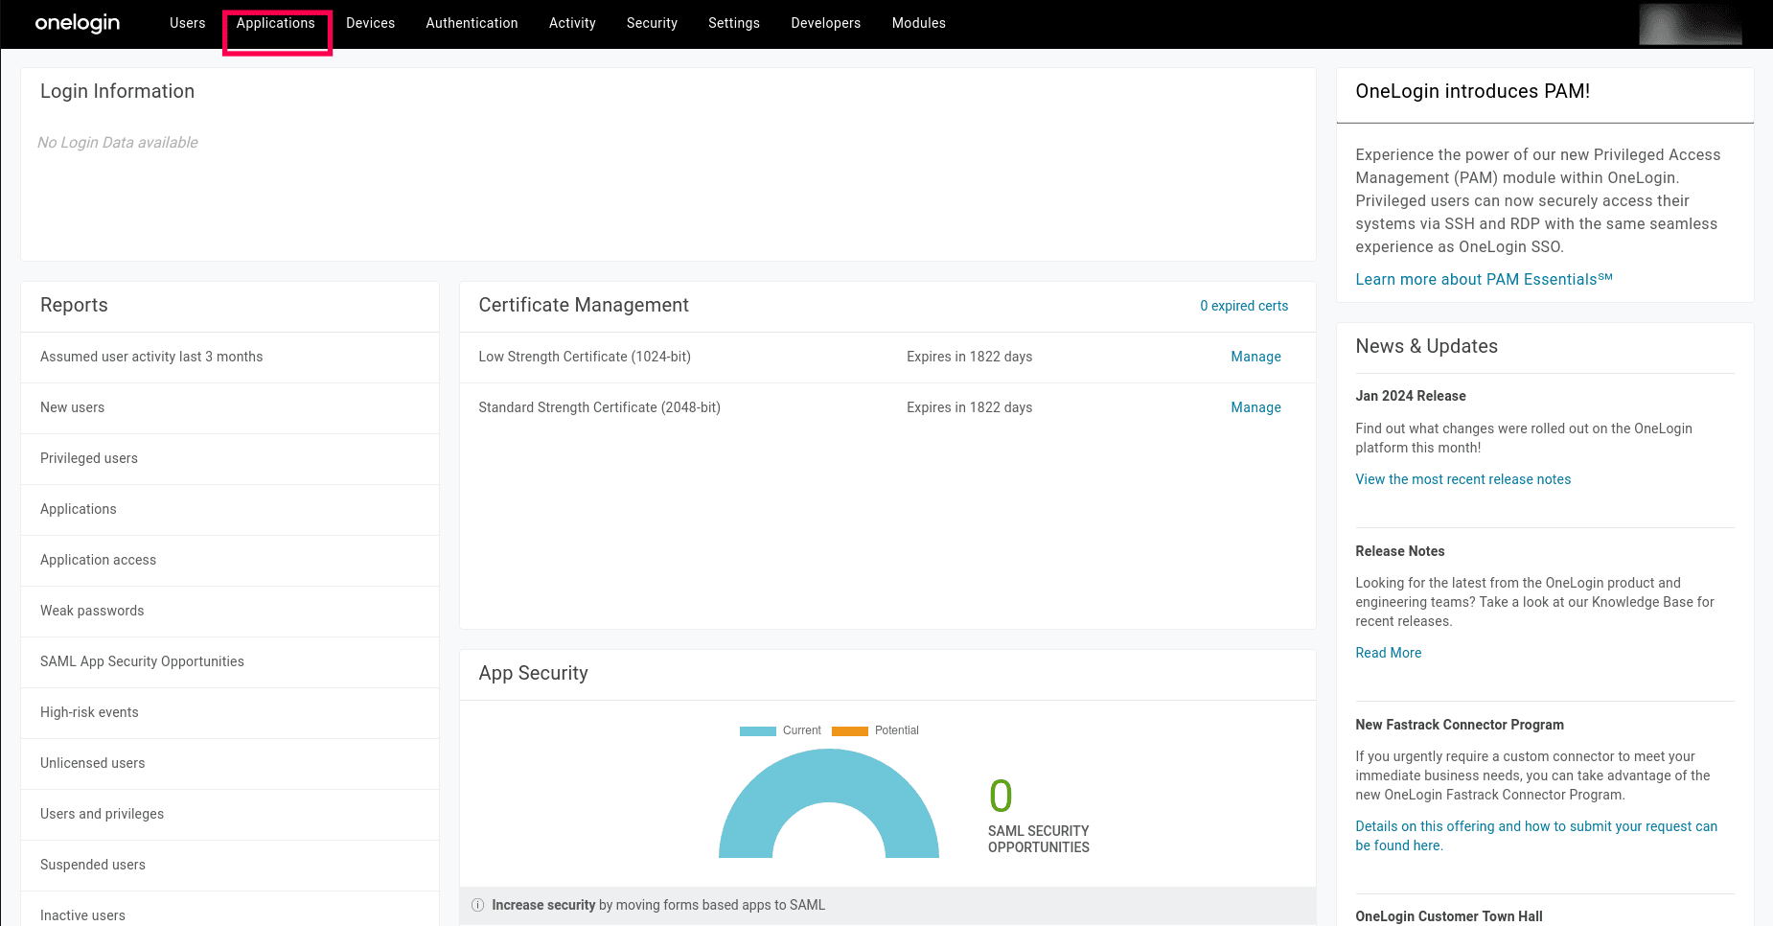
Task: View the most recent release notes
Action: pyautogui.click(x=1462, y=479)
